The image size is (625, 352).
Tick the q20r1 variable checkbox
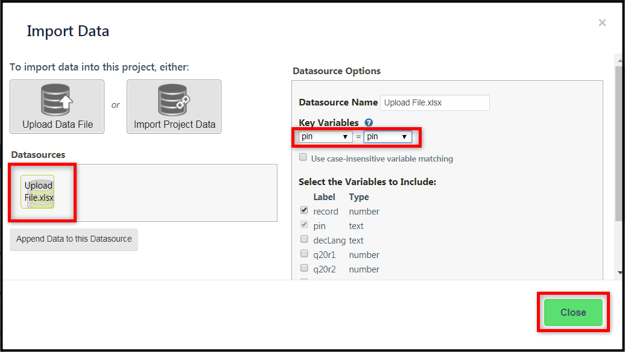pos(304,253)
